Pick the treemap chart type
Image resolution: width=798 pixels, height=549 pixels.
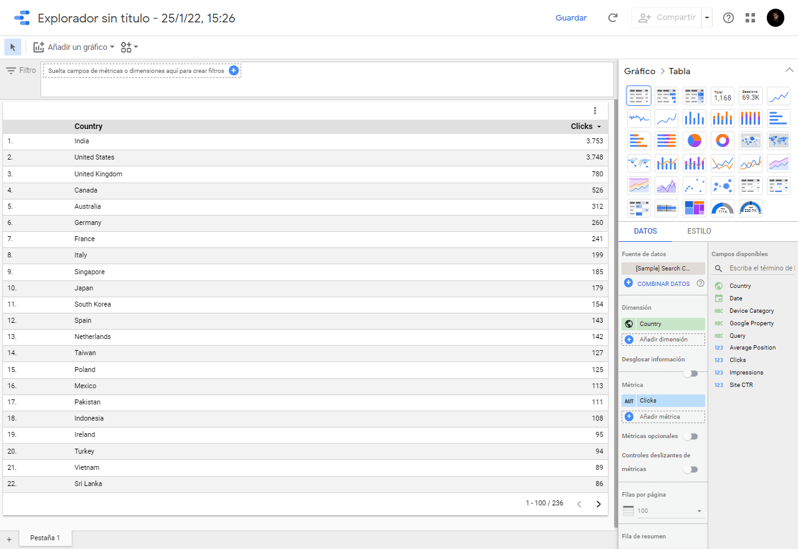coord(695,208)
